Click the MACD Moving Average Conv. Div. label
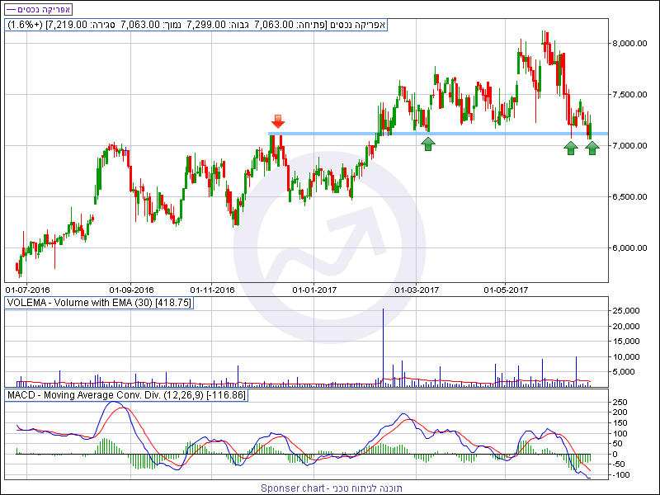The image size is (660, 495). 126,395
